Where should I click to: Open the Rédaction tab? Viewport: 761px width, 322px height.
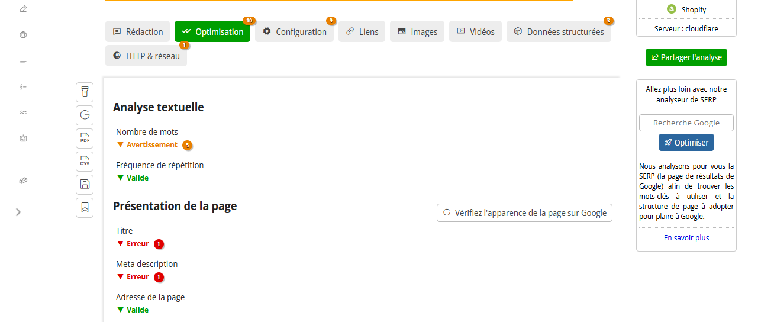(138, 32)
